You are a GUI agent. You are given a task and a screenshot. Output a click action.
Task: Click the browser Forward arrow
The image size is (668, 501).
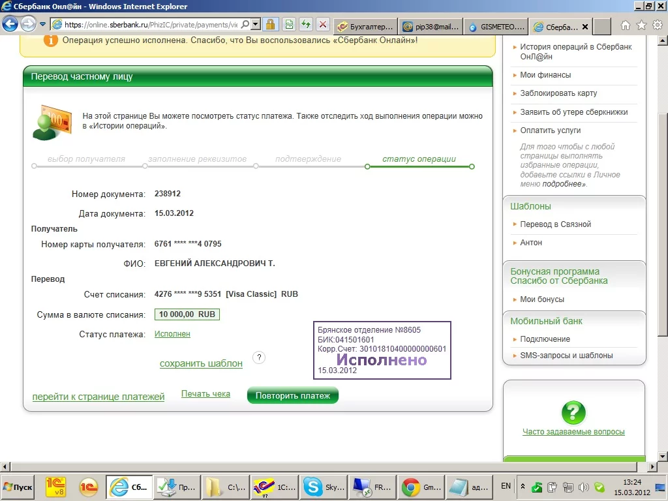pos(29,24)
